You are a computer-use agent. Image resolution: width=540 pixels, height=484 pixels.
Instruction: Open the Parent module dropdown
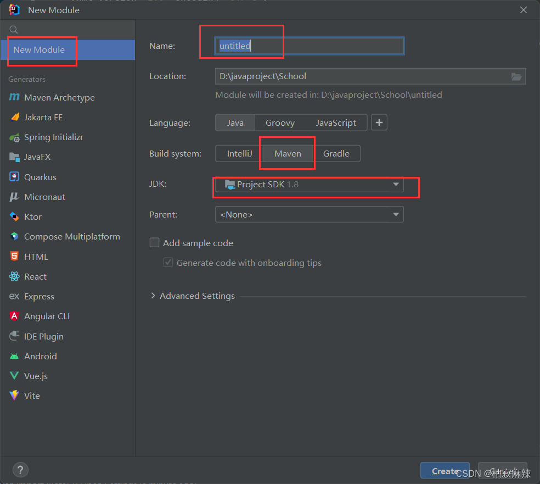(310, 214)
